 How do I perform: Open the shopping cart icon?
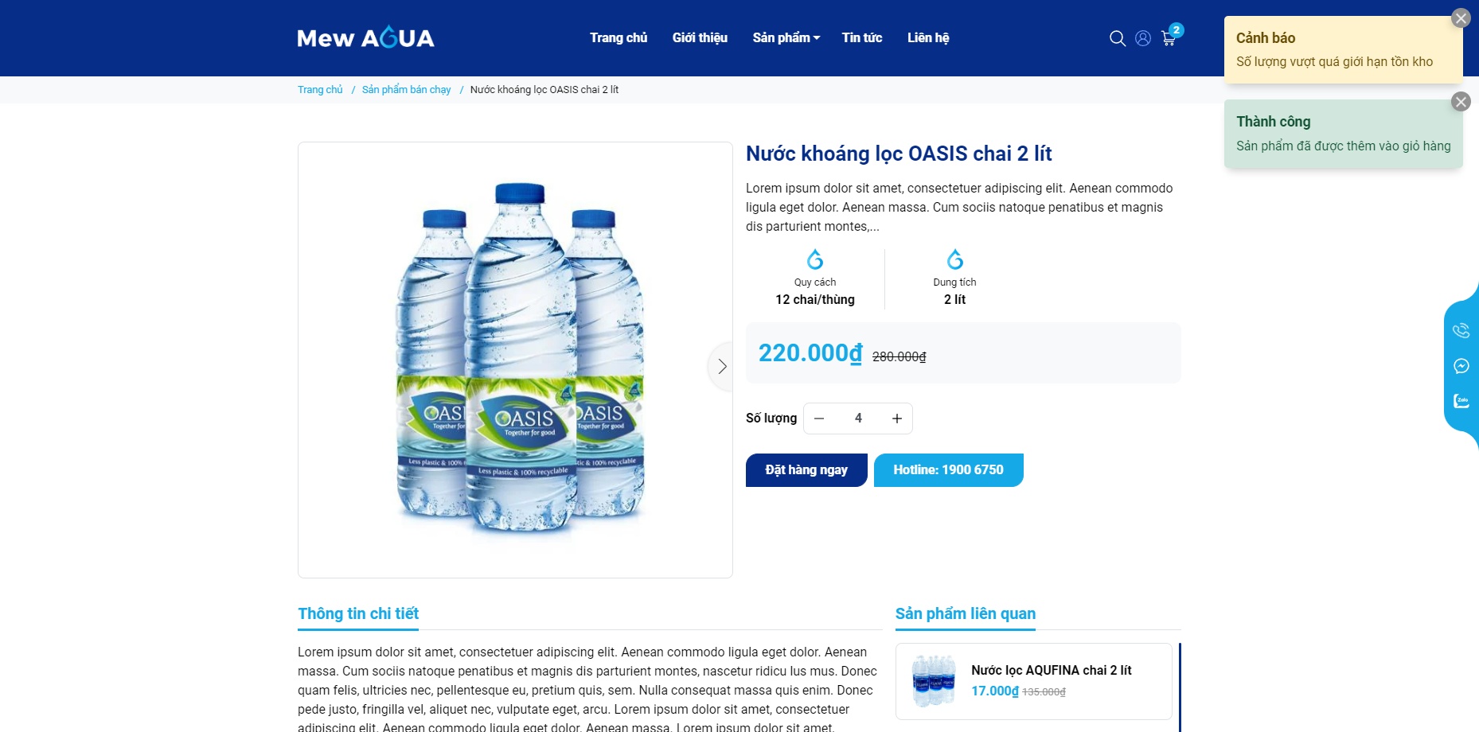(x=1169, y=38)
